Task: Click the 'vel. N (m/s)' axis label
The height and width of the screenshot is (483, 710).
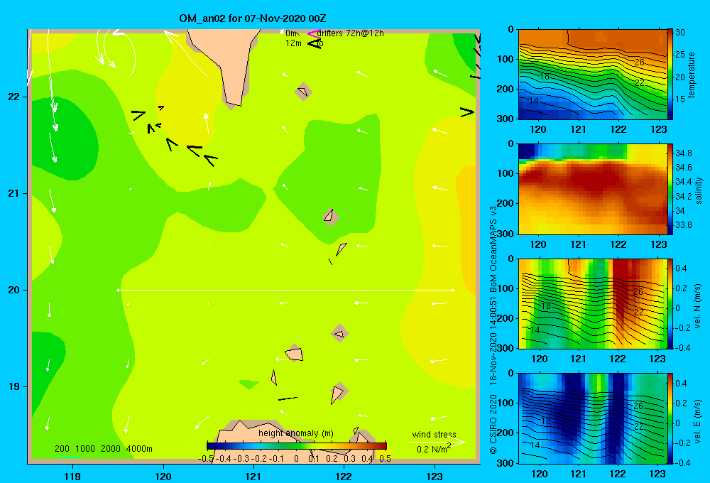Action: pos(698,306)
